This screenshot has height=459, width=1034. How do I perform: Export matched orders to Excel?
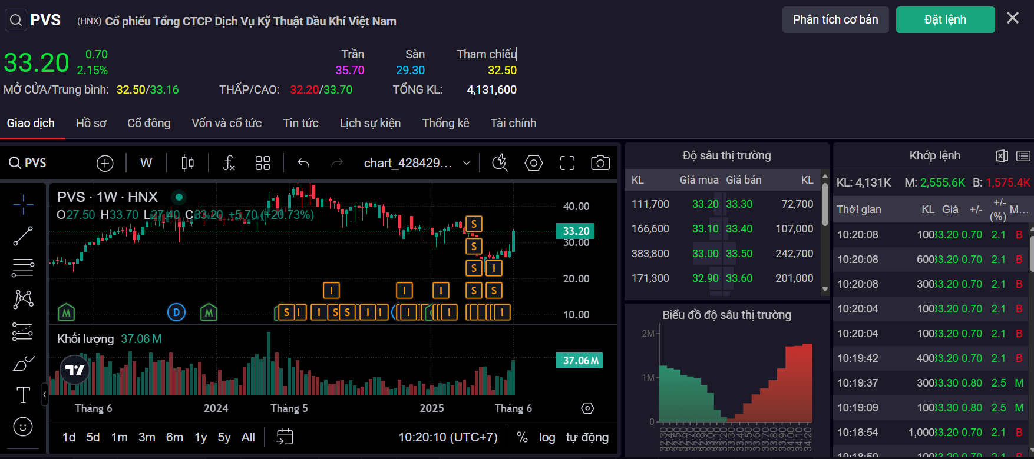pyautogui.click(x=1002, y=156)
